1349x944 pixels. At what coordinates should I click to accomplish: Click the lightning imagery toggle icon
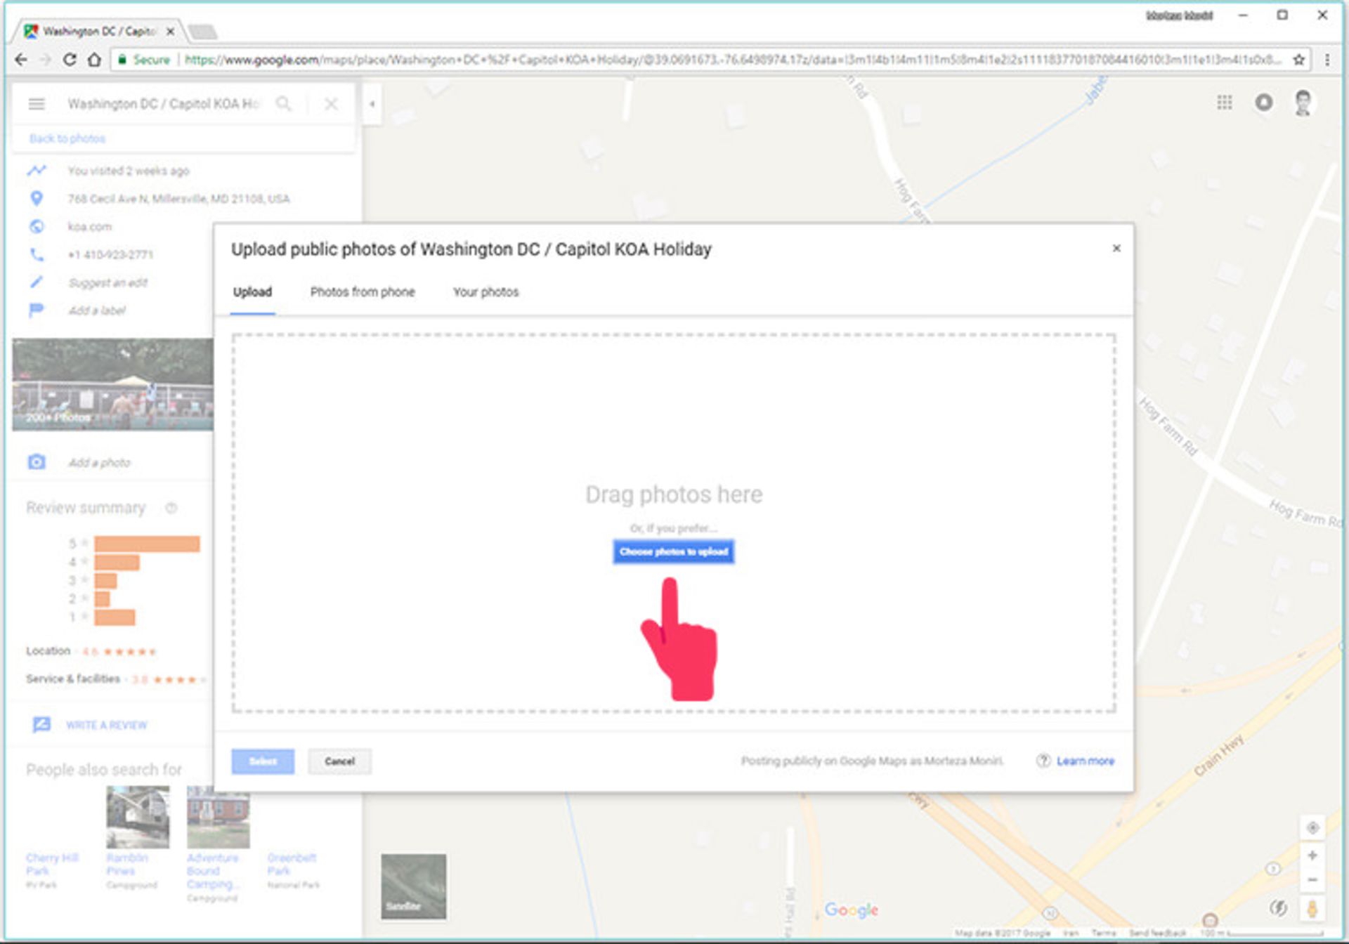[x=1278, y=908]
